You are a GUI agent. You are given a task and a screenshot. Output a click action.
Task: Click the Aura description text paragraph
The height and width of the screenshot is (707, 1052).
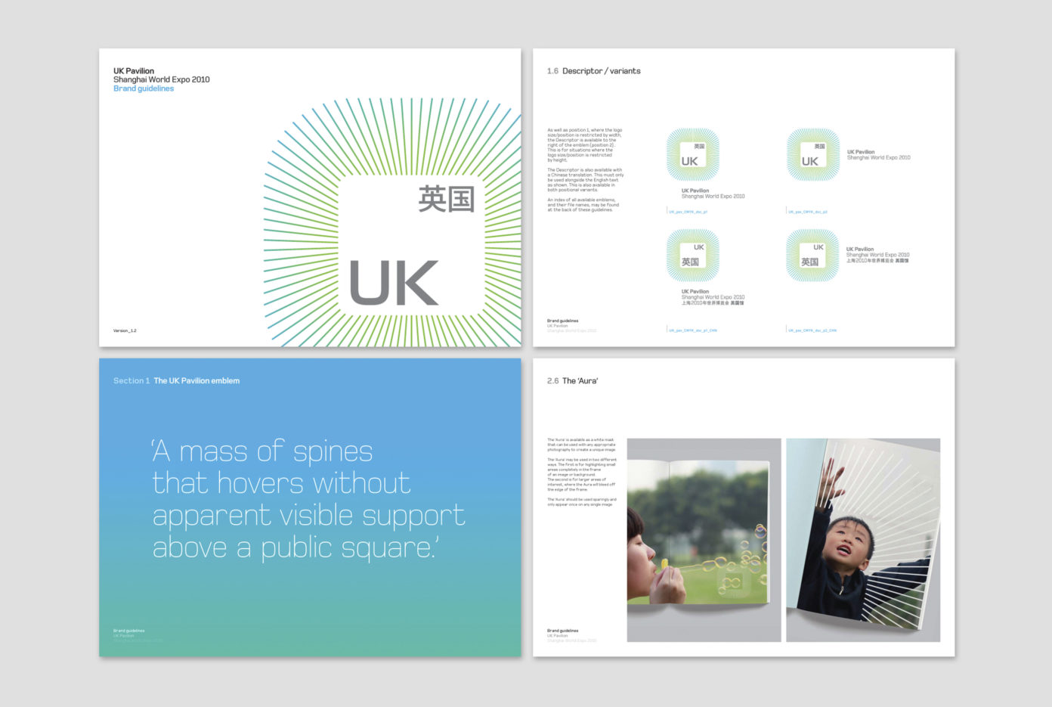582,473
